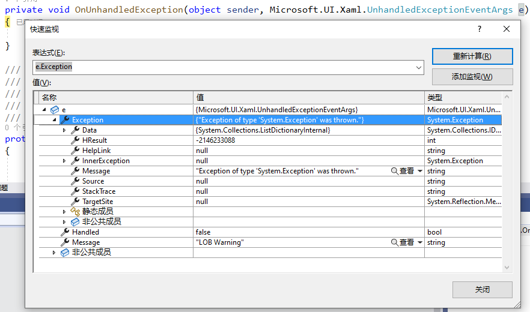The width and height of the screenshot is (530, 312).
Task: Expand the nested 非公共成员 under Exception
Action: tap(64, 222)
